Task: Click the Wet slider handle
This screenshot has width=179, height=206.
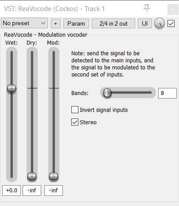Action: coord(12,88)
